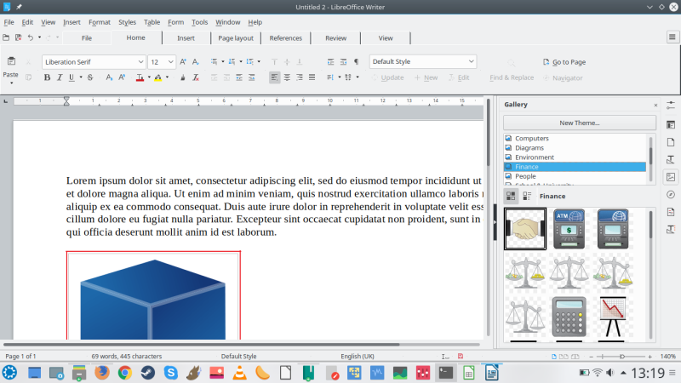The width and height of the screenshot is (681, 383).
Task: Expand the undo history dropdown
Action: tap(39, 37)
